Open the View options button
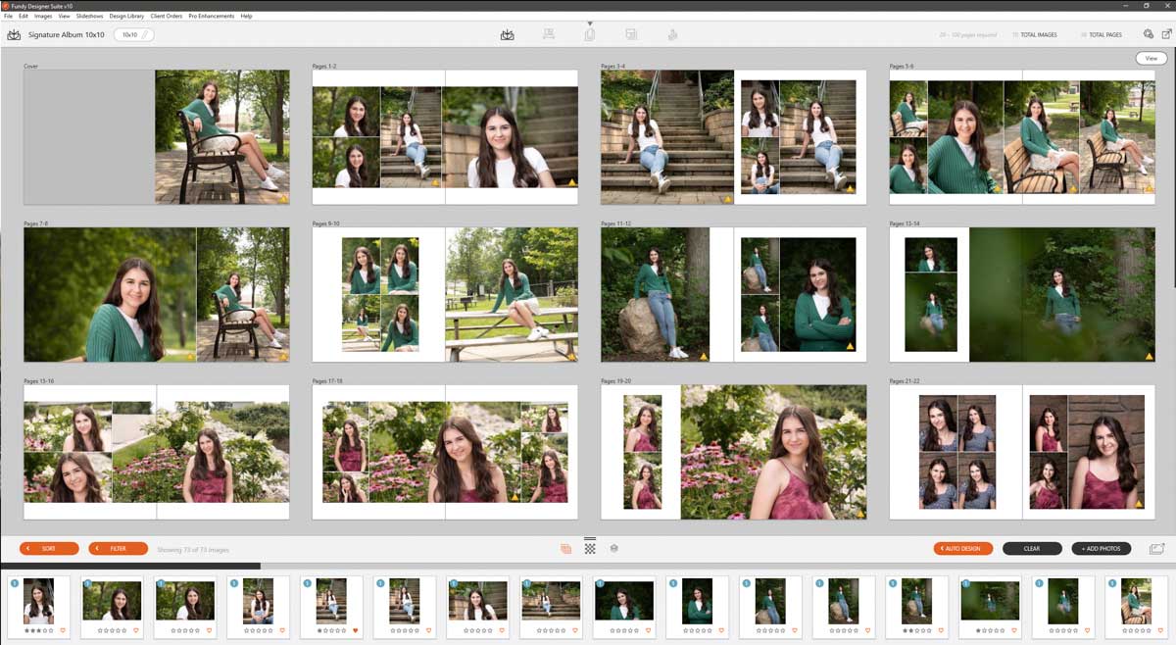The image size is (1176, 645). click(x=1151, y=59)
